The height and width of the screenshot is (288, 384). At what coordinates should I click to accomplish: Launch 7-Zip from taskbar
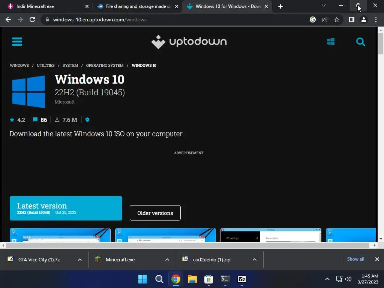point(242,279)
